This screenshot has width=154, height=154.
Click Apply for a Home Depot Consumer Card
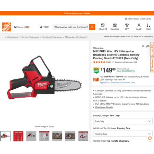click(117, 82)
